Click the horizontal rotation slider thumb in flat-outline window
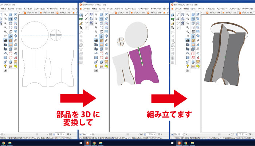The height and width of the screenshot is (146, 255). pos(37,134)
